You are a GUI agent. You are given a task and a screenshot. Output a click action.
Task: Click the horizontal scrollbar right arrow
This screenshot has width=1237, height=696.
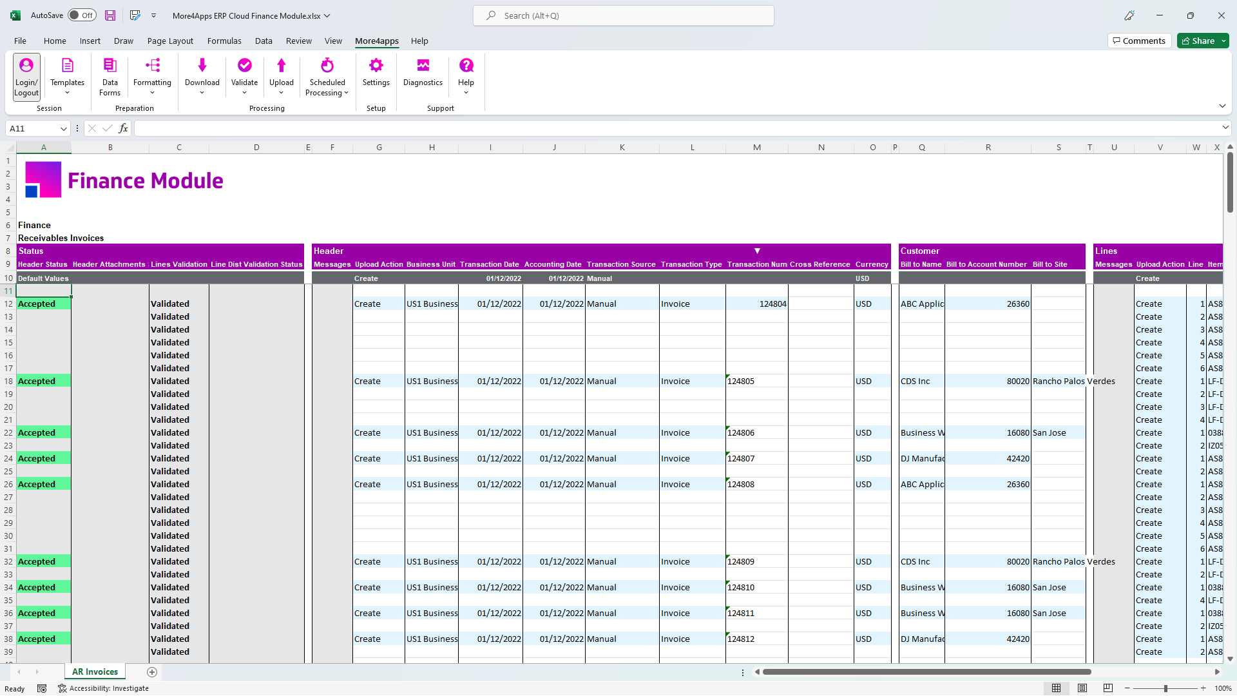click(1217, 672)
